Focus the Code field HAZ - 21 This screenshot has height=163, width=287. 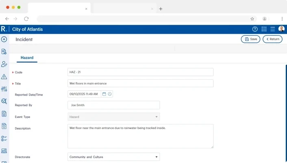point(140,72)
